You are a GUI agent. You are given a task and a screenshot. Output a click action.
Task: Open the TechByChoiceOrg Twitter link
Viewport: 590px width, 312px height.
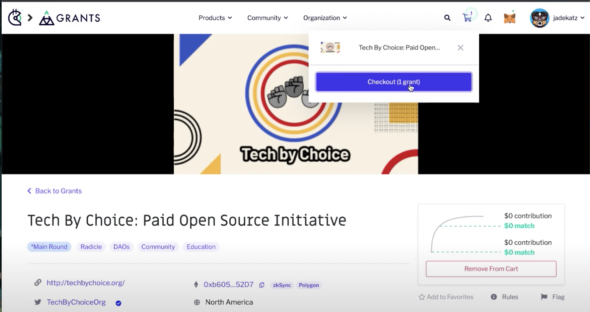76,302
